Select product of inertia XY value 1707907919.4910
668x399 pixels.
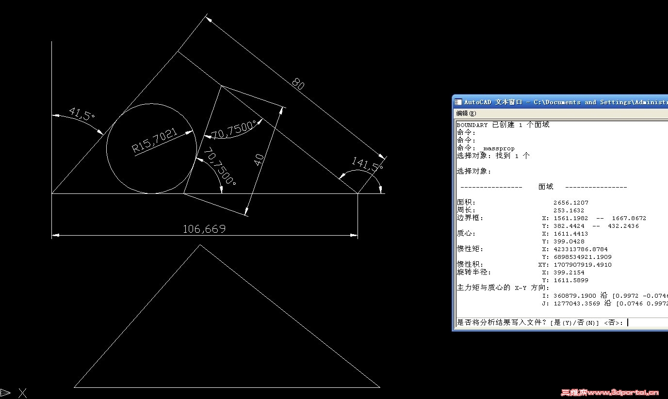coord(582,265)
